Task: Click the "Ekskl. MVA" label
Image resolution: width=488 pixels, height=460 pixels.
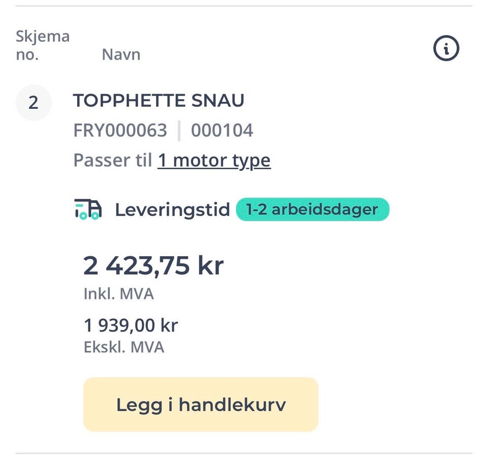Action: click(124, 347)
